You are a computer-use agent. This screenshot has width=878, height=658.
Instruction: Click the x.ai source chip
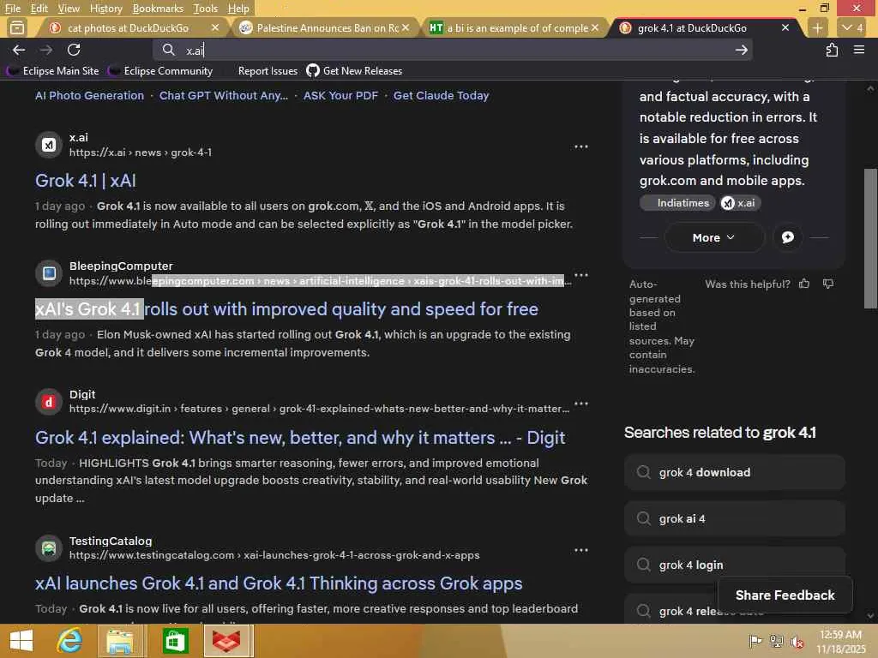[738, 202]
